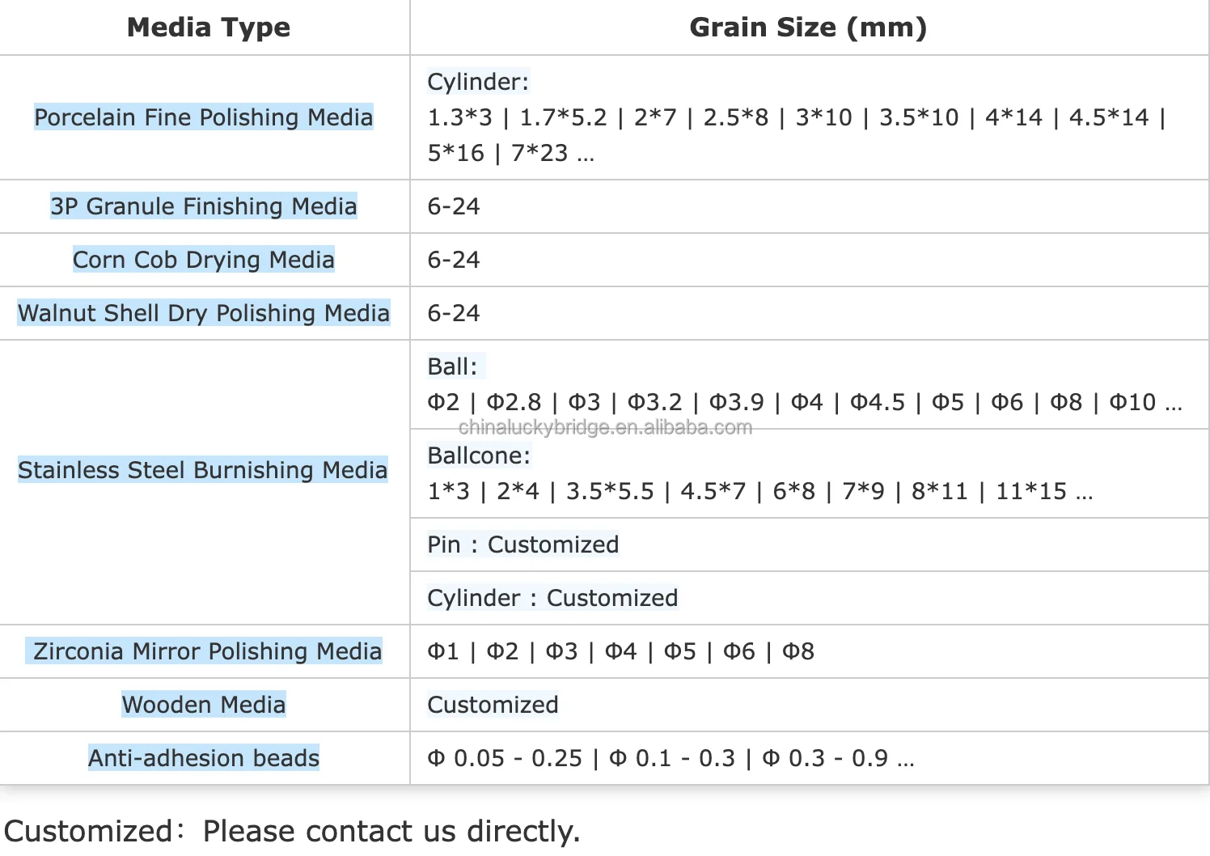
Task: Click the Ball: label in the stainless steel row
Action: (452, 367)
